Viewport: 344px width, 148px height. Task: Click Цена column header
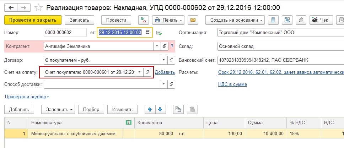click(x=224, y=123)
